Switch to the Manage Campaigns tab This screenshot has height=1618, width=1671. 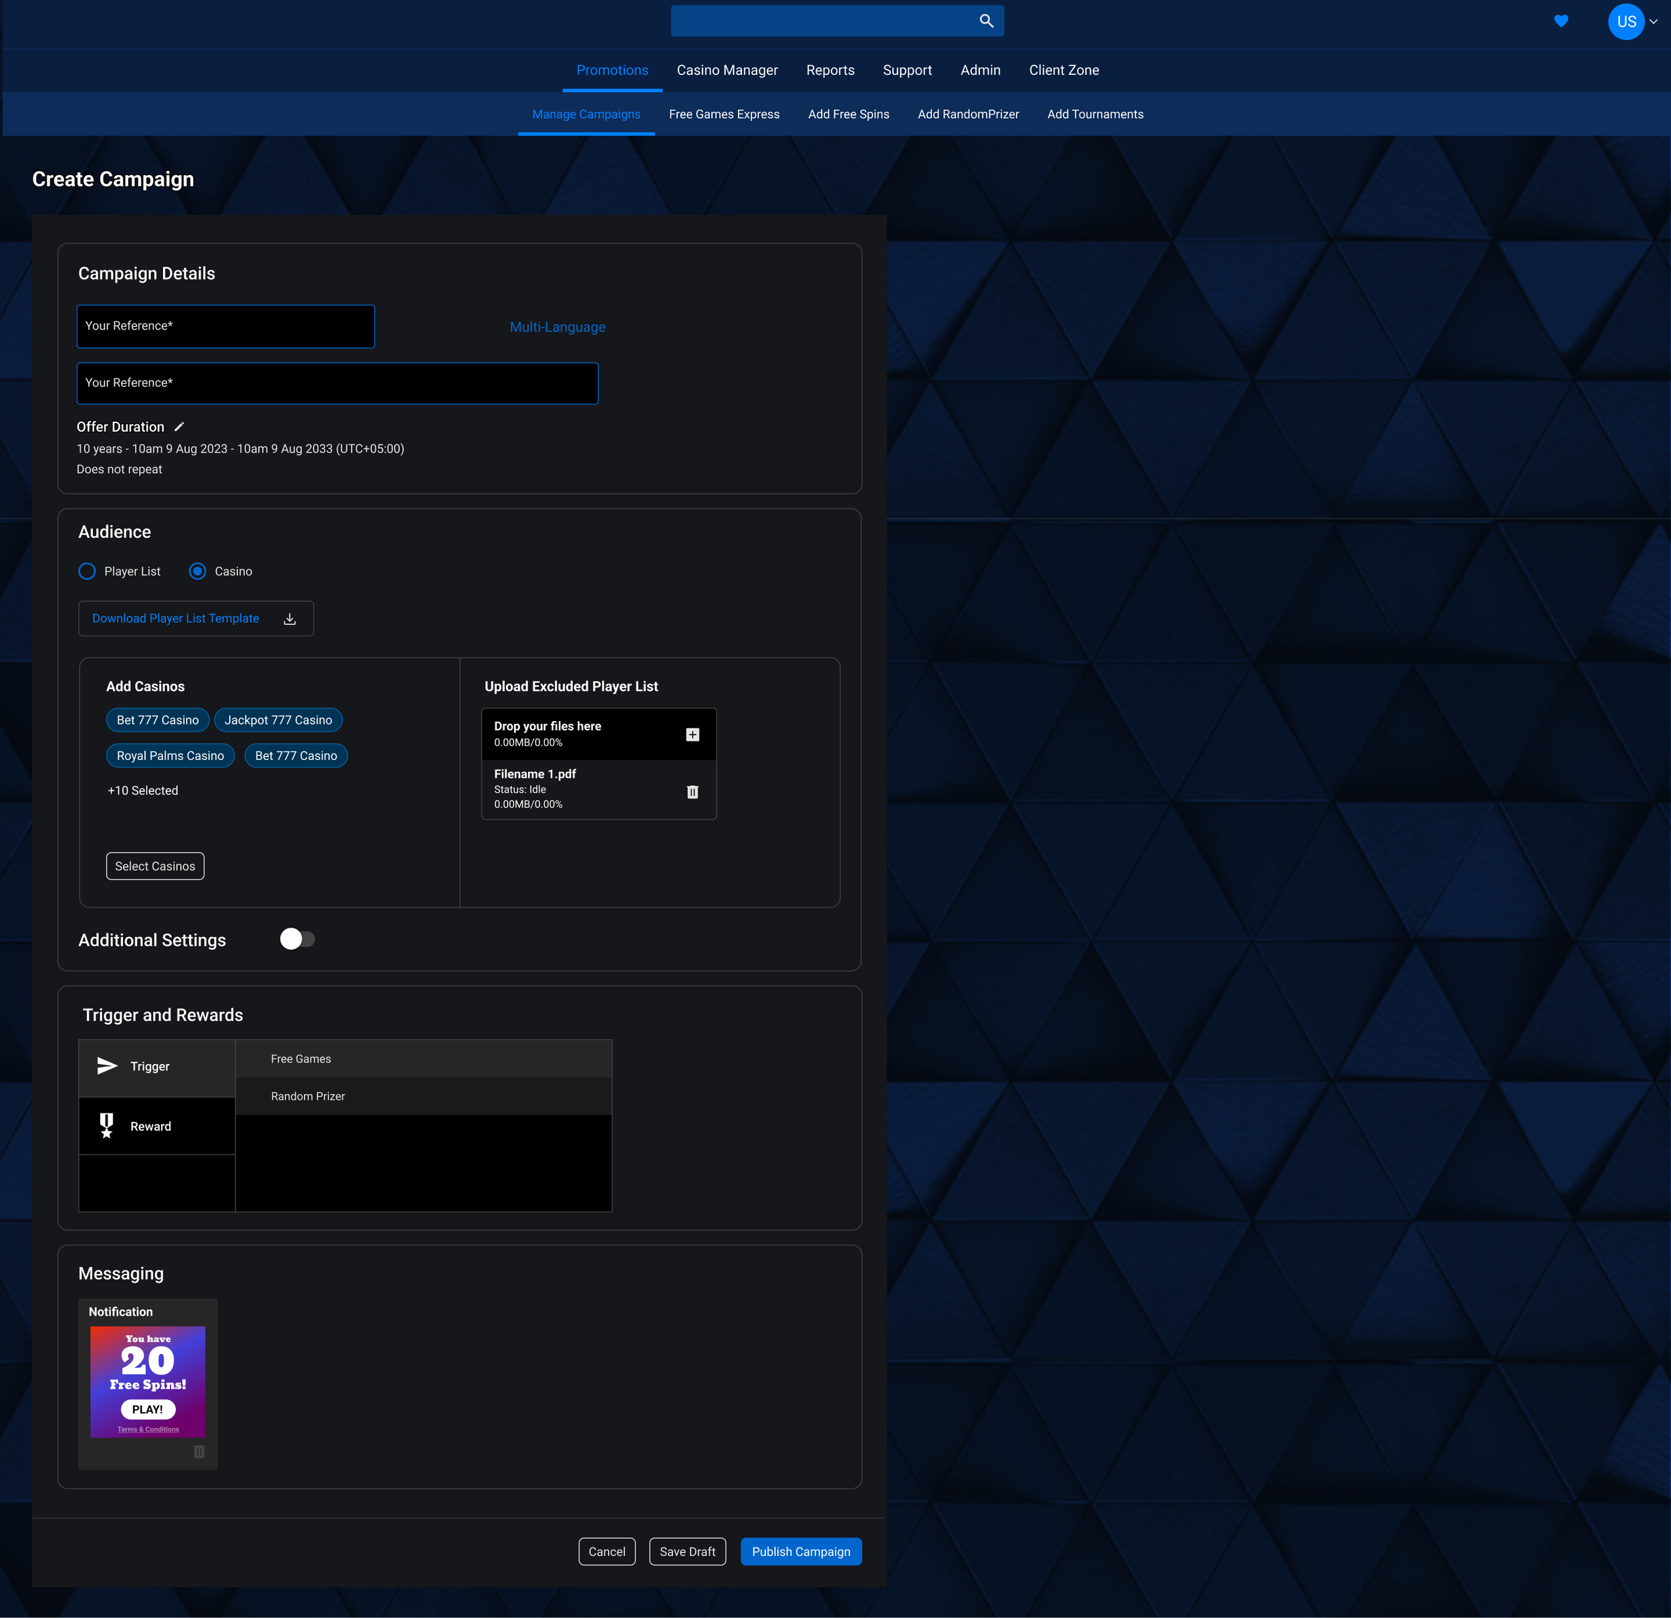pos(587,114)
